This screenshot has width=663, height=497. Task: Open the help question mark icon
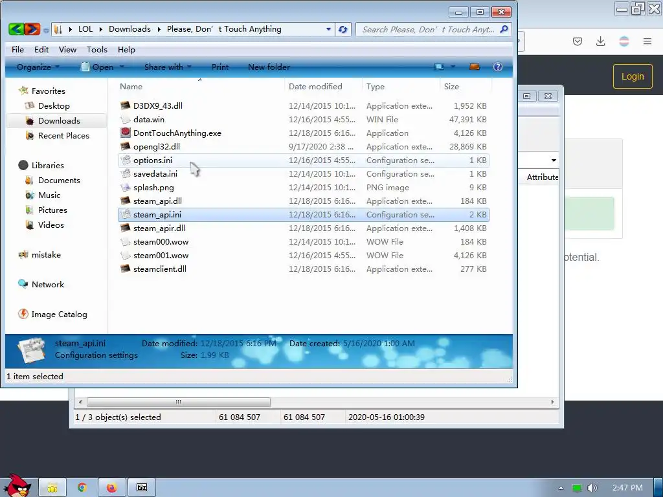498,67
